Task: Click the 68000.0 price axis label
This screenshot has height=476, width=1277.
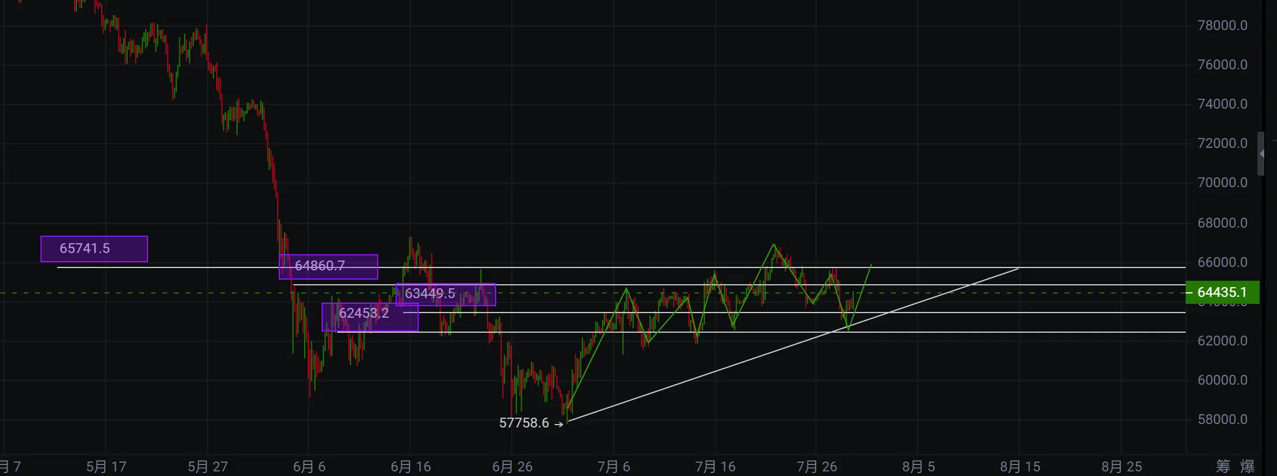Action: (1222, 223)
